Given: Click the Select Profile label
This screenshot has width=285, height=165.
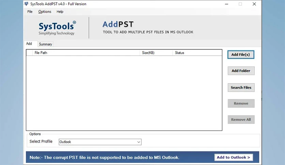Looking at the screenshot, I should tap(41, 141).
